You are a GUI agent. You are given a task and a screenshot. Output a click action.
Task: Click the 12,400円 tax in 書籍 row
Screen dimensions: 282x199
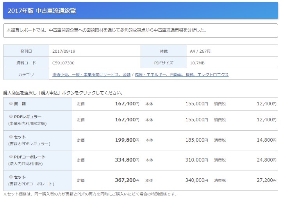266,104
